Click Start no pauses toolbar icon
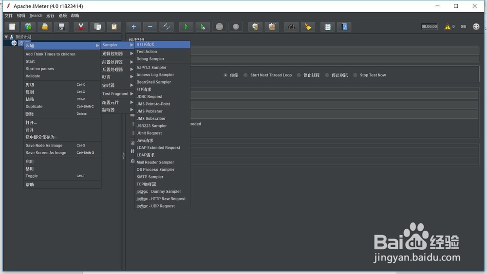Image resolution: width=487 pixels, height=274 pixels. (203, 27)
